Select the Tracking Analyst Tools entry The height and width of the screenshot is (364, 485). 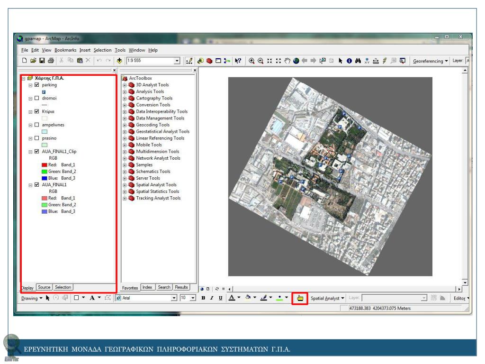[158, 198]
